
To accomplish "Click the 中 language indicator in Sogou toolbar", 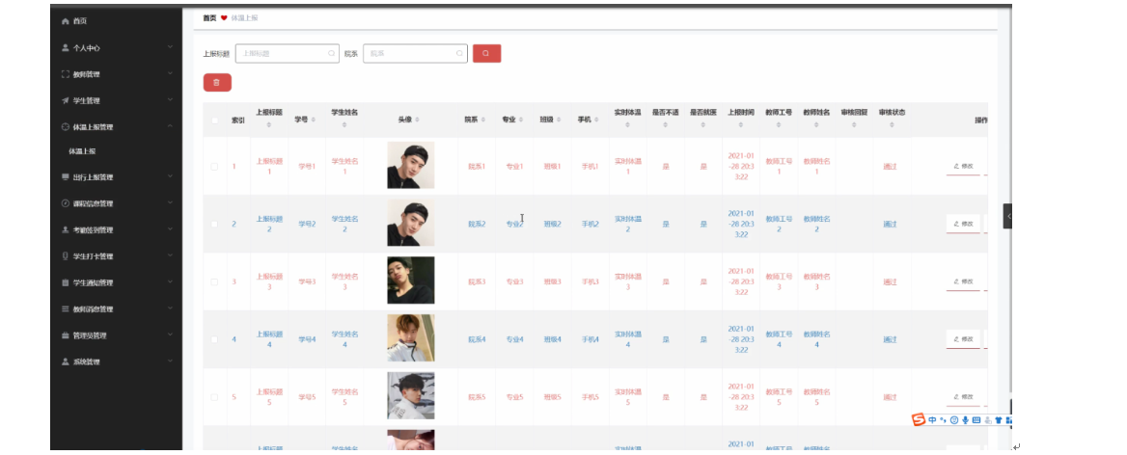I will (x=932, y=420).
